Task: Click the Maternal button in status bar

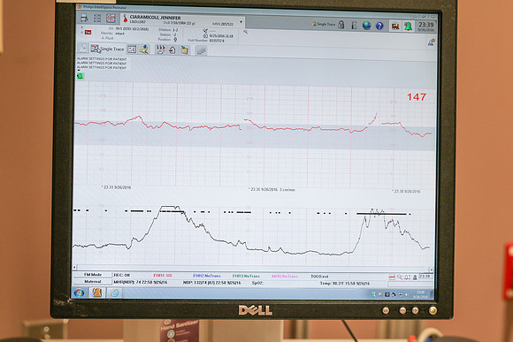Action: [x=93, y=281]
